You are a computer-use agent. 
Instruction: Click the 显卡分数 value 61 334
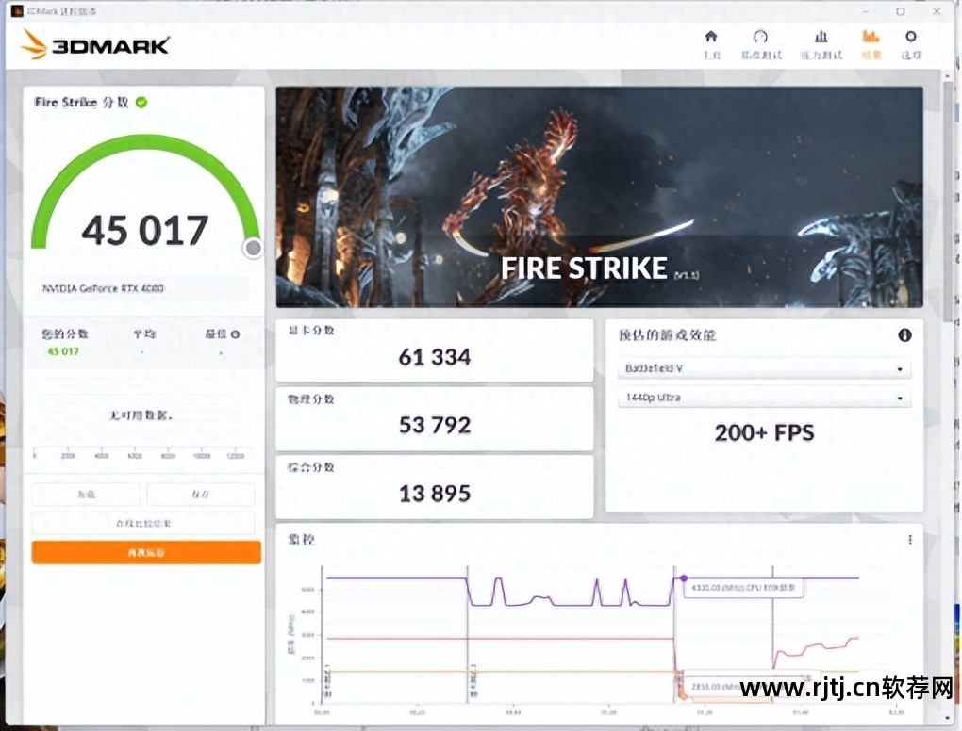[x=435, y=357]
